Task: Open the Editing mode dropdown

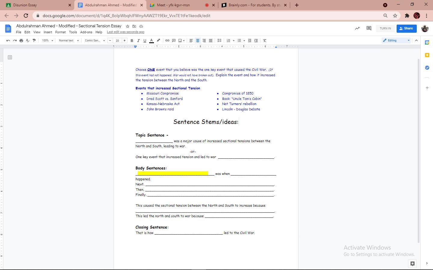Action: 396,40
